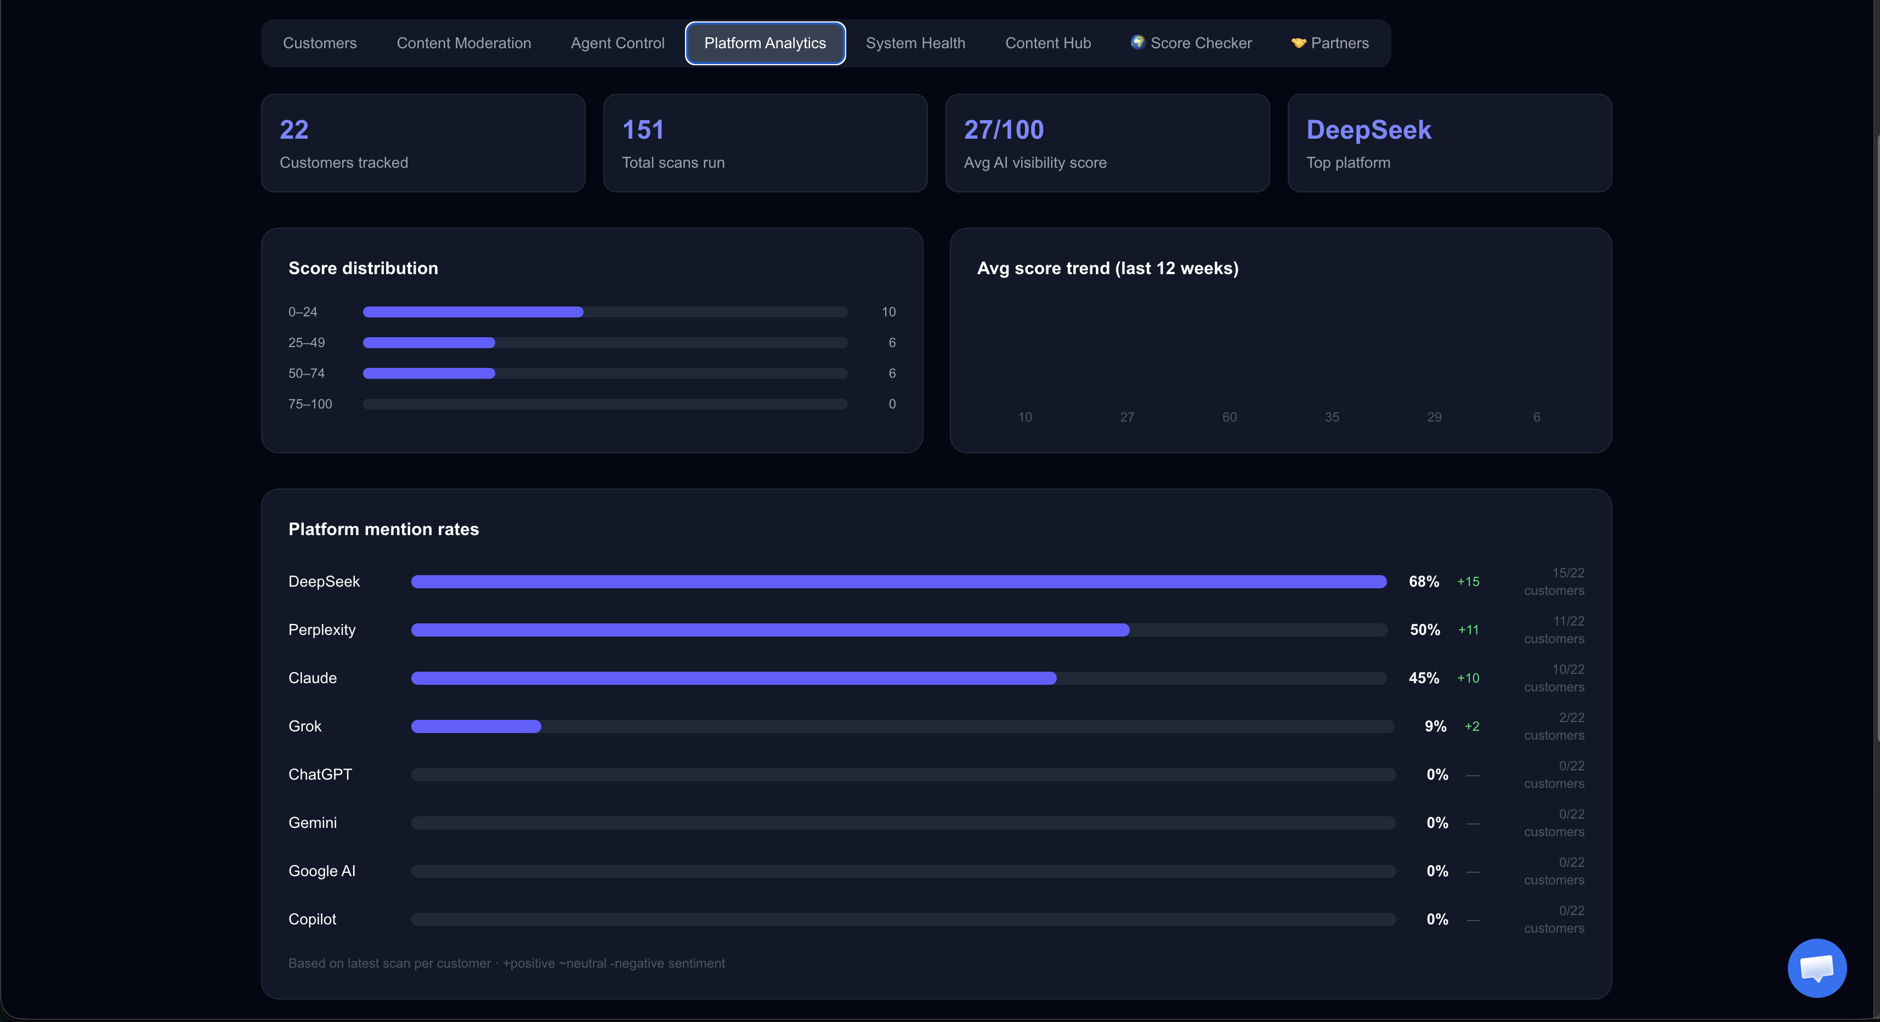Click the Claude platform label

click(x=313, y=678)
